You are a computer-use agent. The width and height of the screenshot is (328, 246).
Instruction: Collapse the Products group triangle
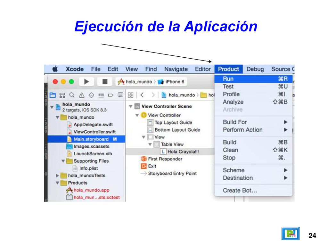[58, 183]
